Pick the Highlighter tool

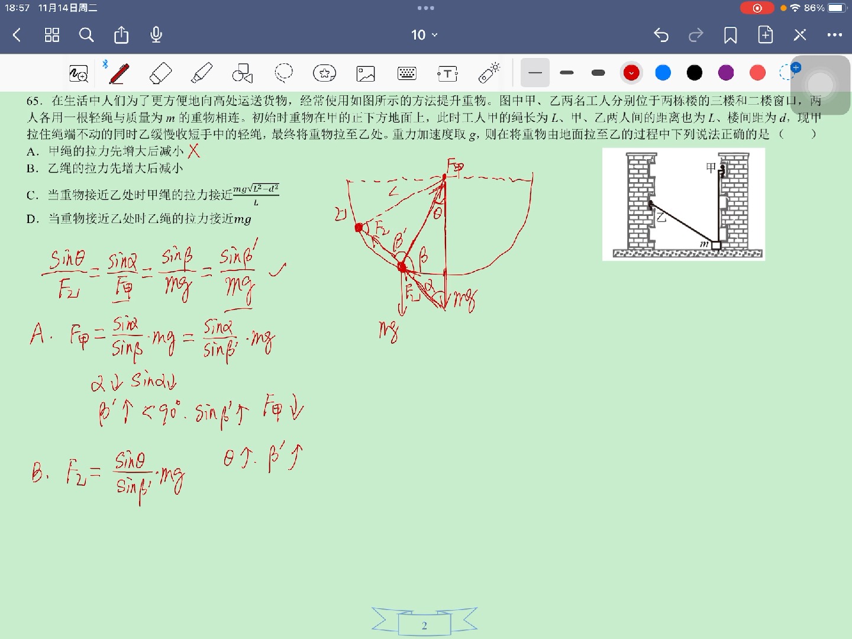pyautogui.click(x=202, y=72)
